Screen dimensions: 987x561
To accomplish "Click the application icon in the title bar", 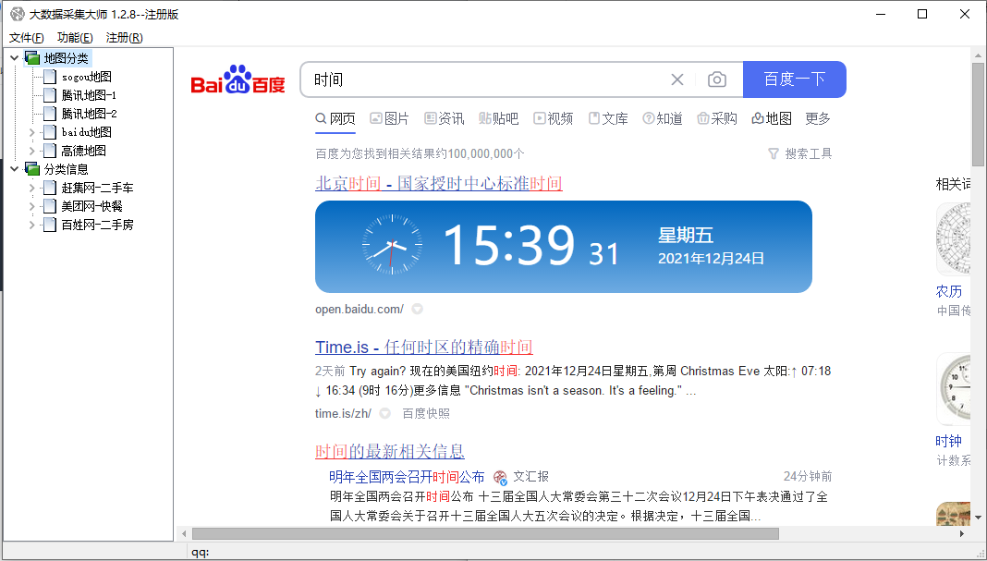I will coord(17,14).
